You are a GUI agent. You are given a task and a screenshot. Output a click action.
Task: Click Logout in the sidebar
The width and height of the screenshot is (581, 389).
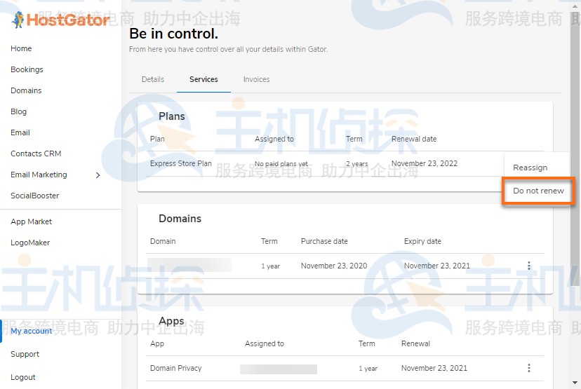tap(23, 377)
